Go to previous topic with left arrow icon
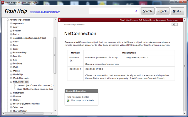The image size is (188, 117). pos(173,24)
